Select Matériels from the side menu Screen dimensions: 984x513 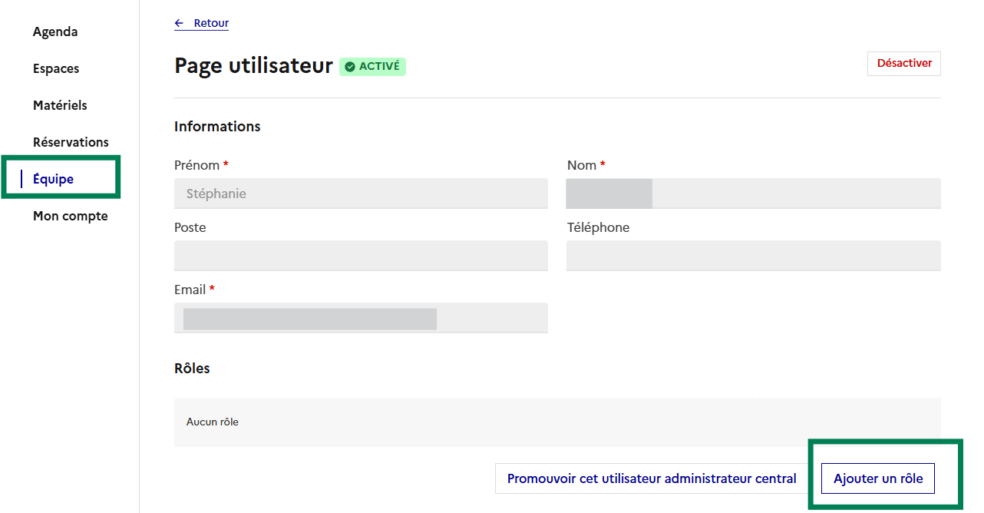[60, 105]
